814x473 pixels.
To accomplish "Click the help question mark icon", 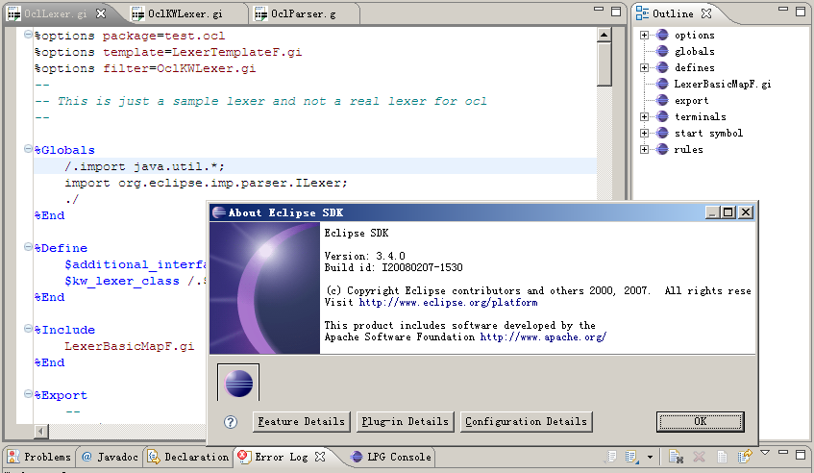I will (231, 422).
